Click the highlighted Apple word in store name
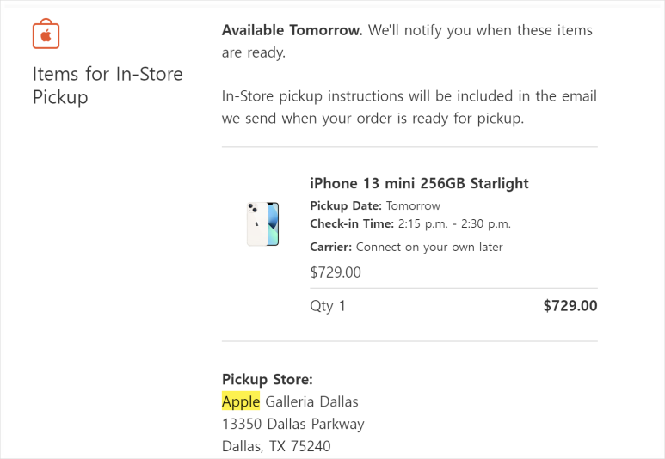 (x=241, y=401)
